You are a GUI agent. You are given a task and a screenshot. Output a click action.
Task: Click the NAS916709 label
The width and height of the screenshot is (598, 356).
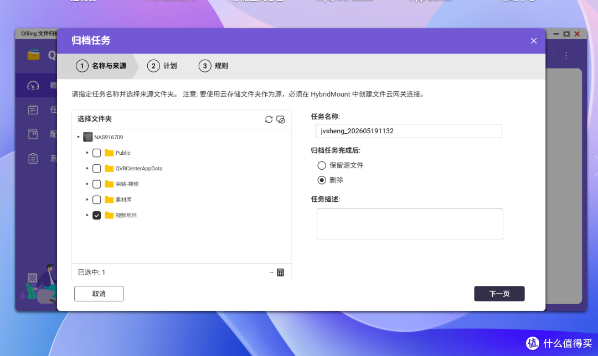(x=109, y=137)
